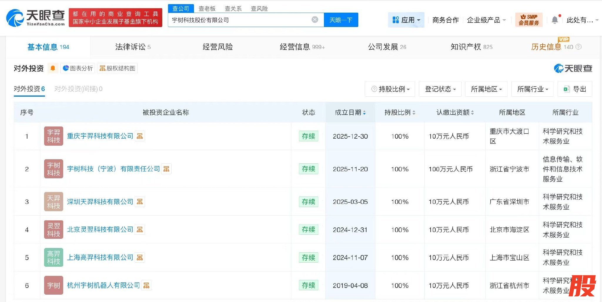This screenshot has height=302, width=602.
Task: Expand the 持股比例 filter dropdown
Action: pyautogui.click(x=390, y=89)
